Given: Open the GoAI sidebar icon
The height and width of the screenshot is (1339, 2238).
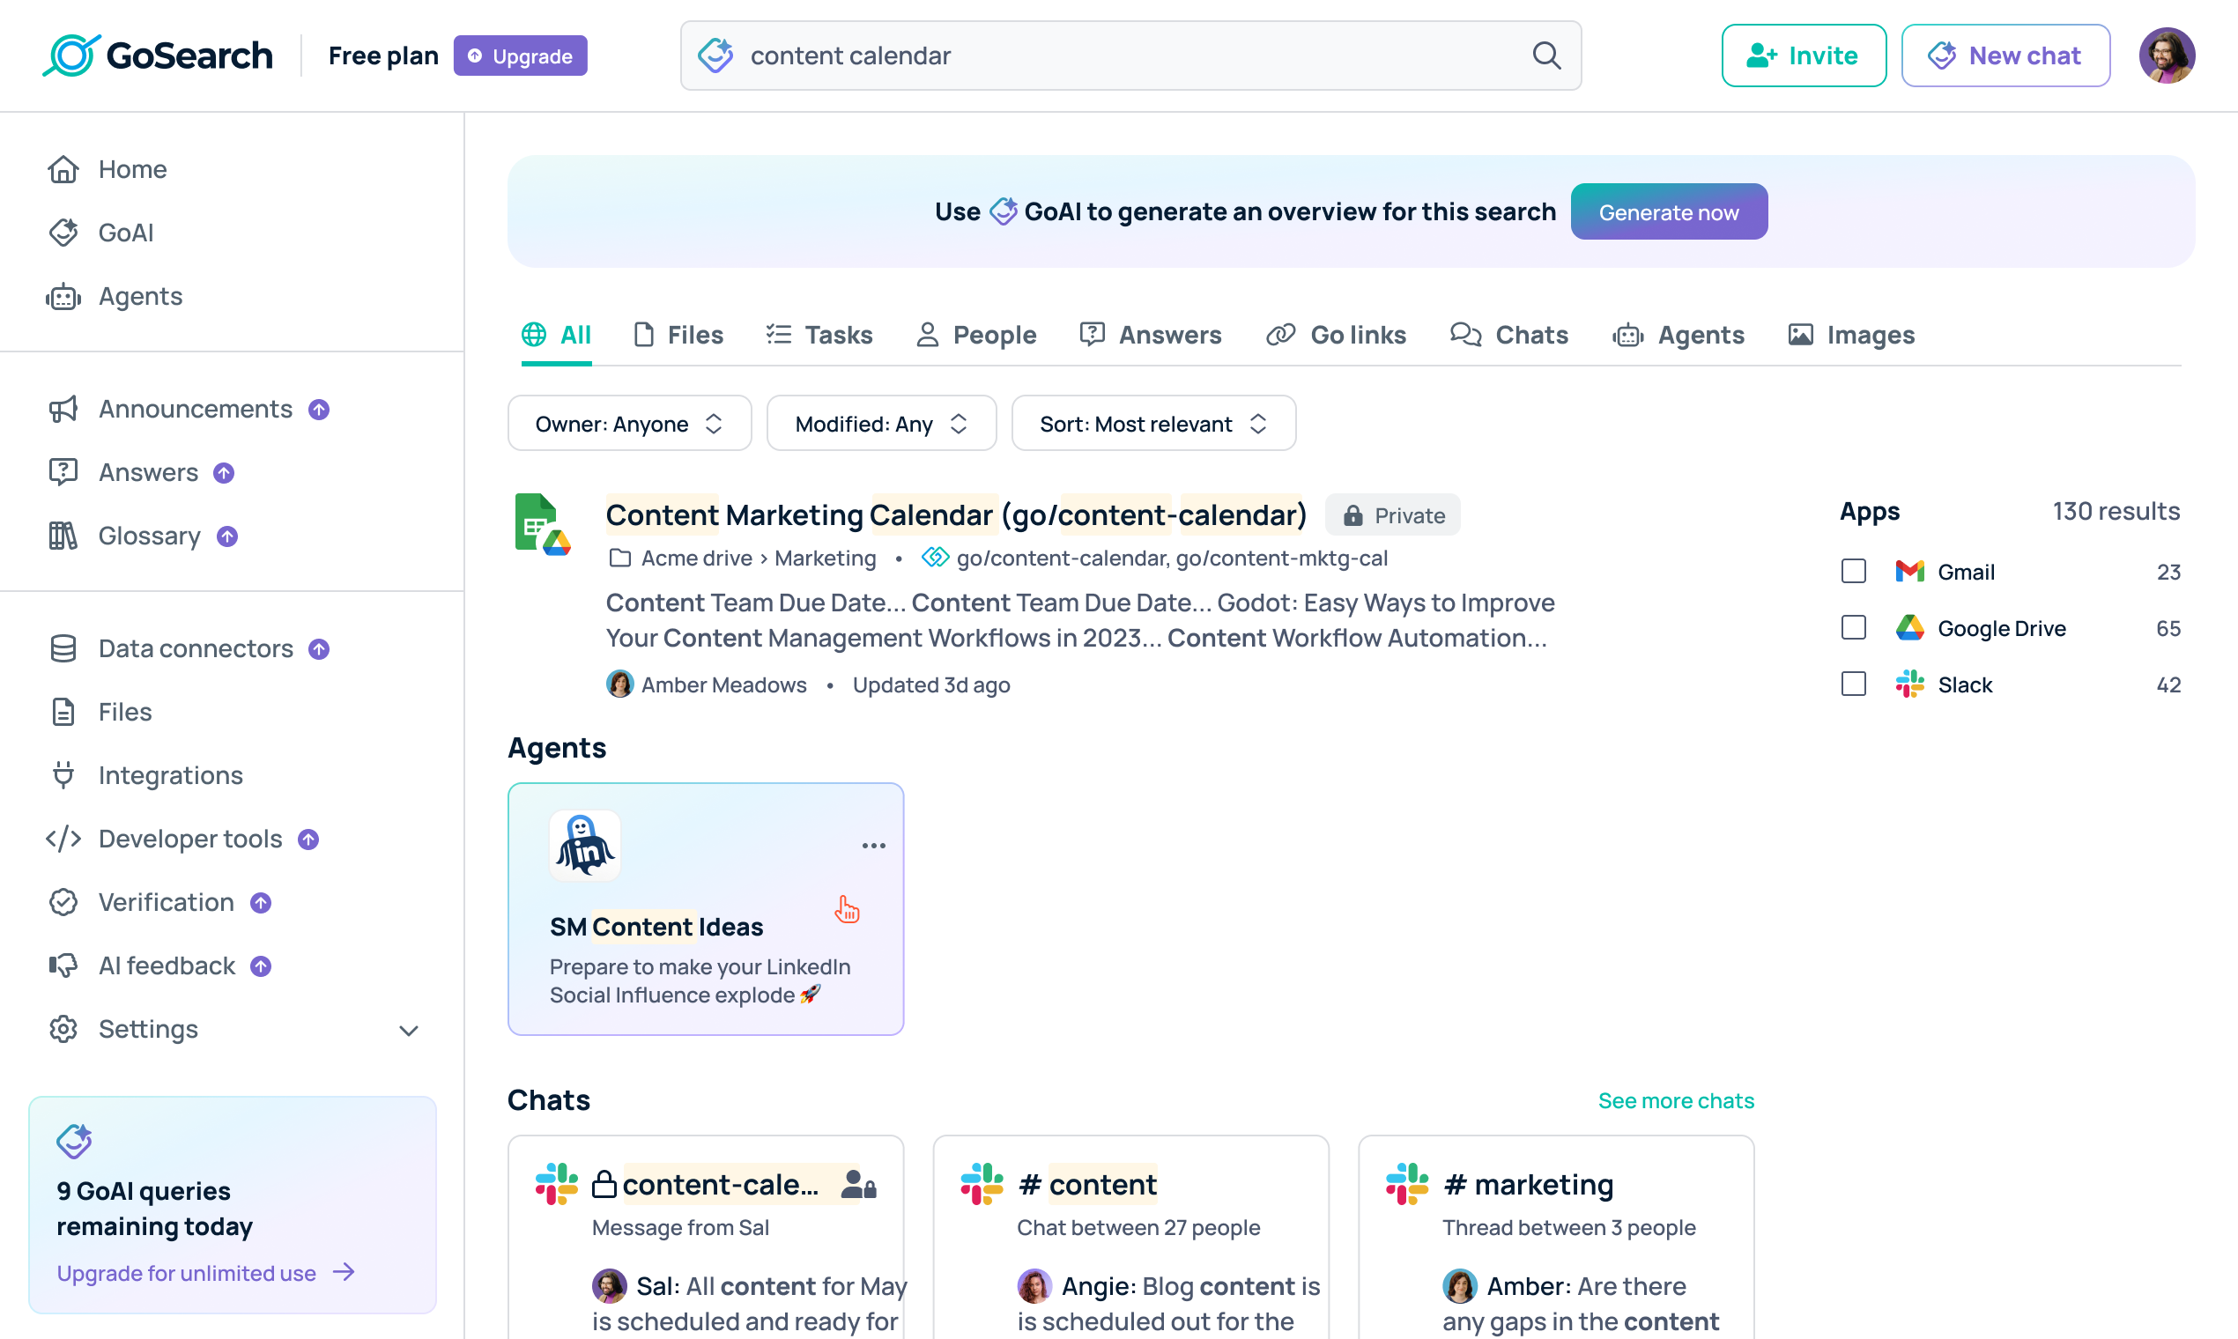Looking at the screenshot, I should pyautogui.click(x=63, y=233).
